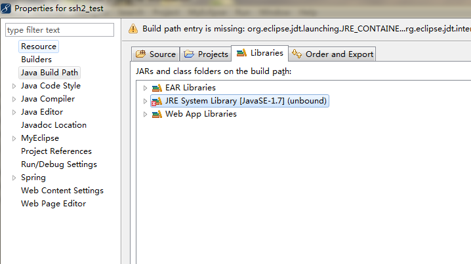
Task: Select the Libraries tab
Action: point(260,53)
